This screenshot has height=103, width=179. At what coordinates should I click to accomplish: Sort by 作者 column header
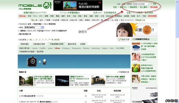coord(99,91)
